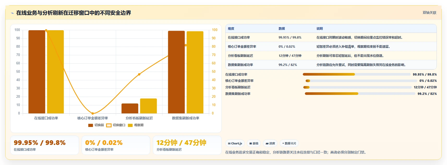This screenshot has width=447, height=165.
Task: Click the description starting 在线接口对瞬时波动敏感
Action: (x=360, y=38)
